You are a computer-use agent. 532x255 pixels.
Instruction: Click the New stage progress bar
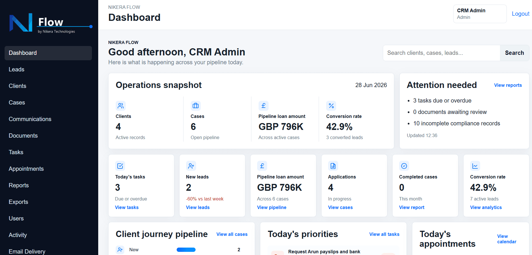pos(186,250)
